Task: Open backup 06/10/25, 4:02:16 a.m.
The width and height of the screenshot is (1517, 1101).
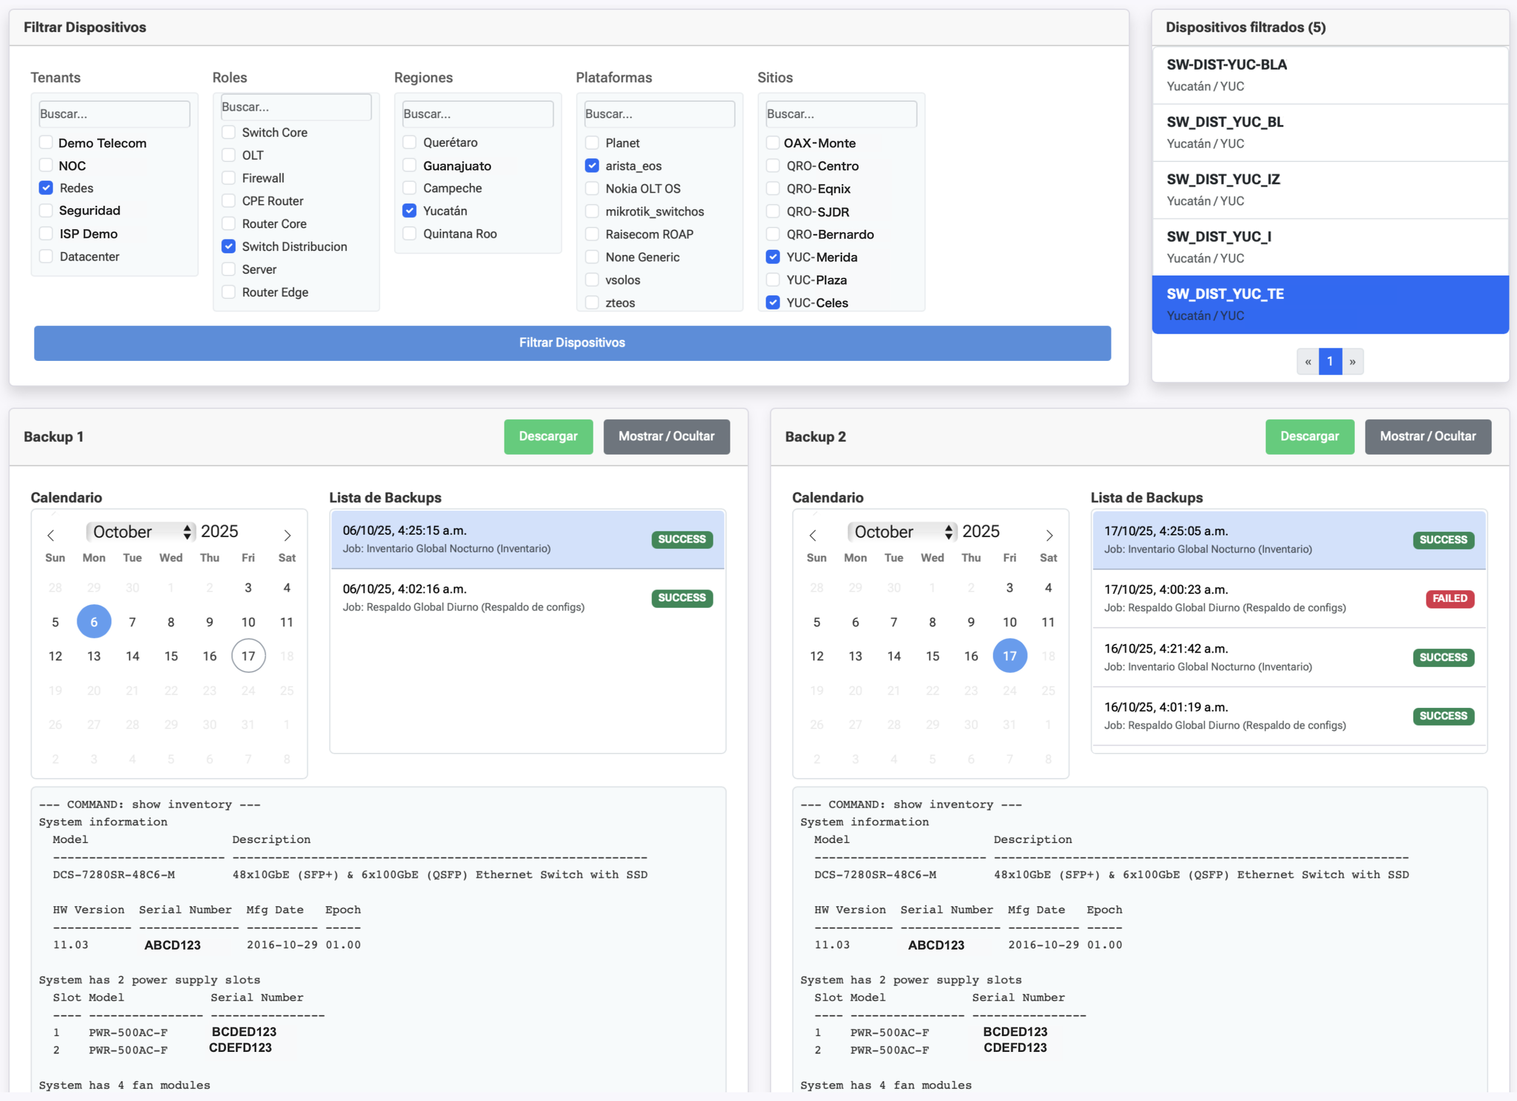Action: click(528, 598)
